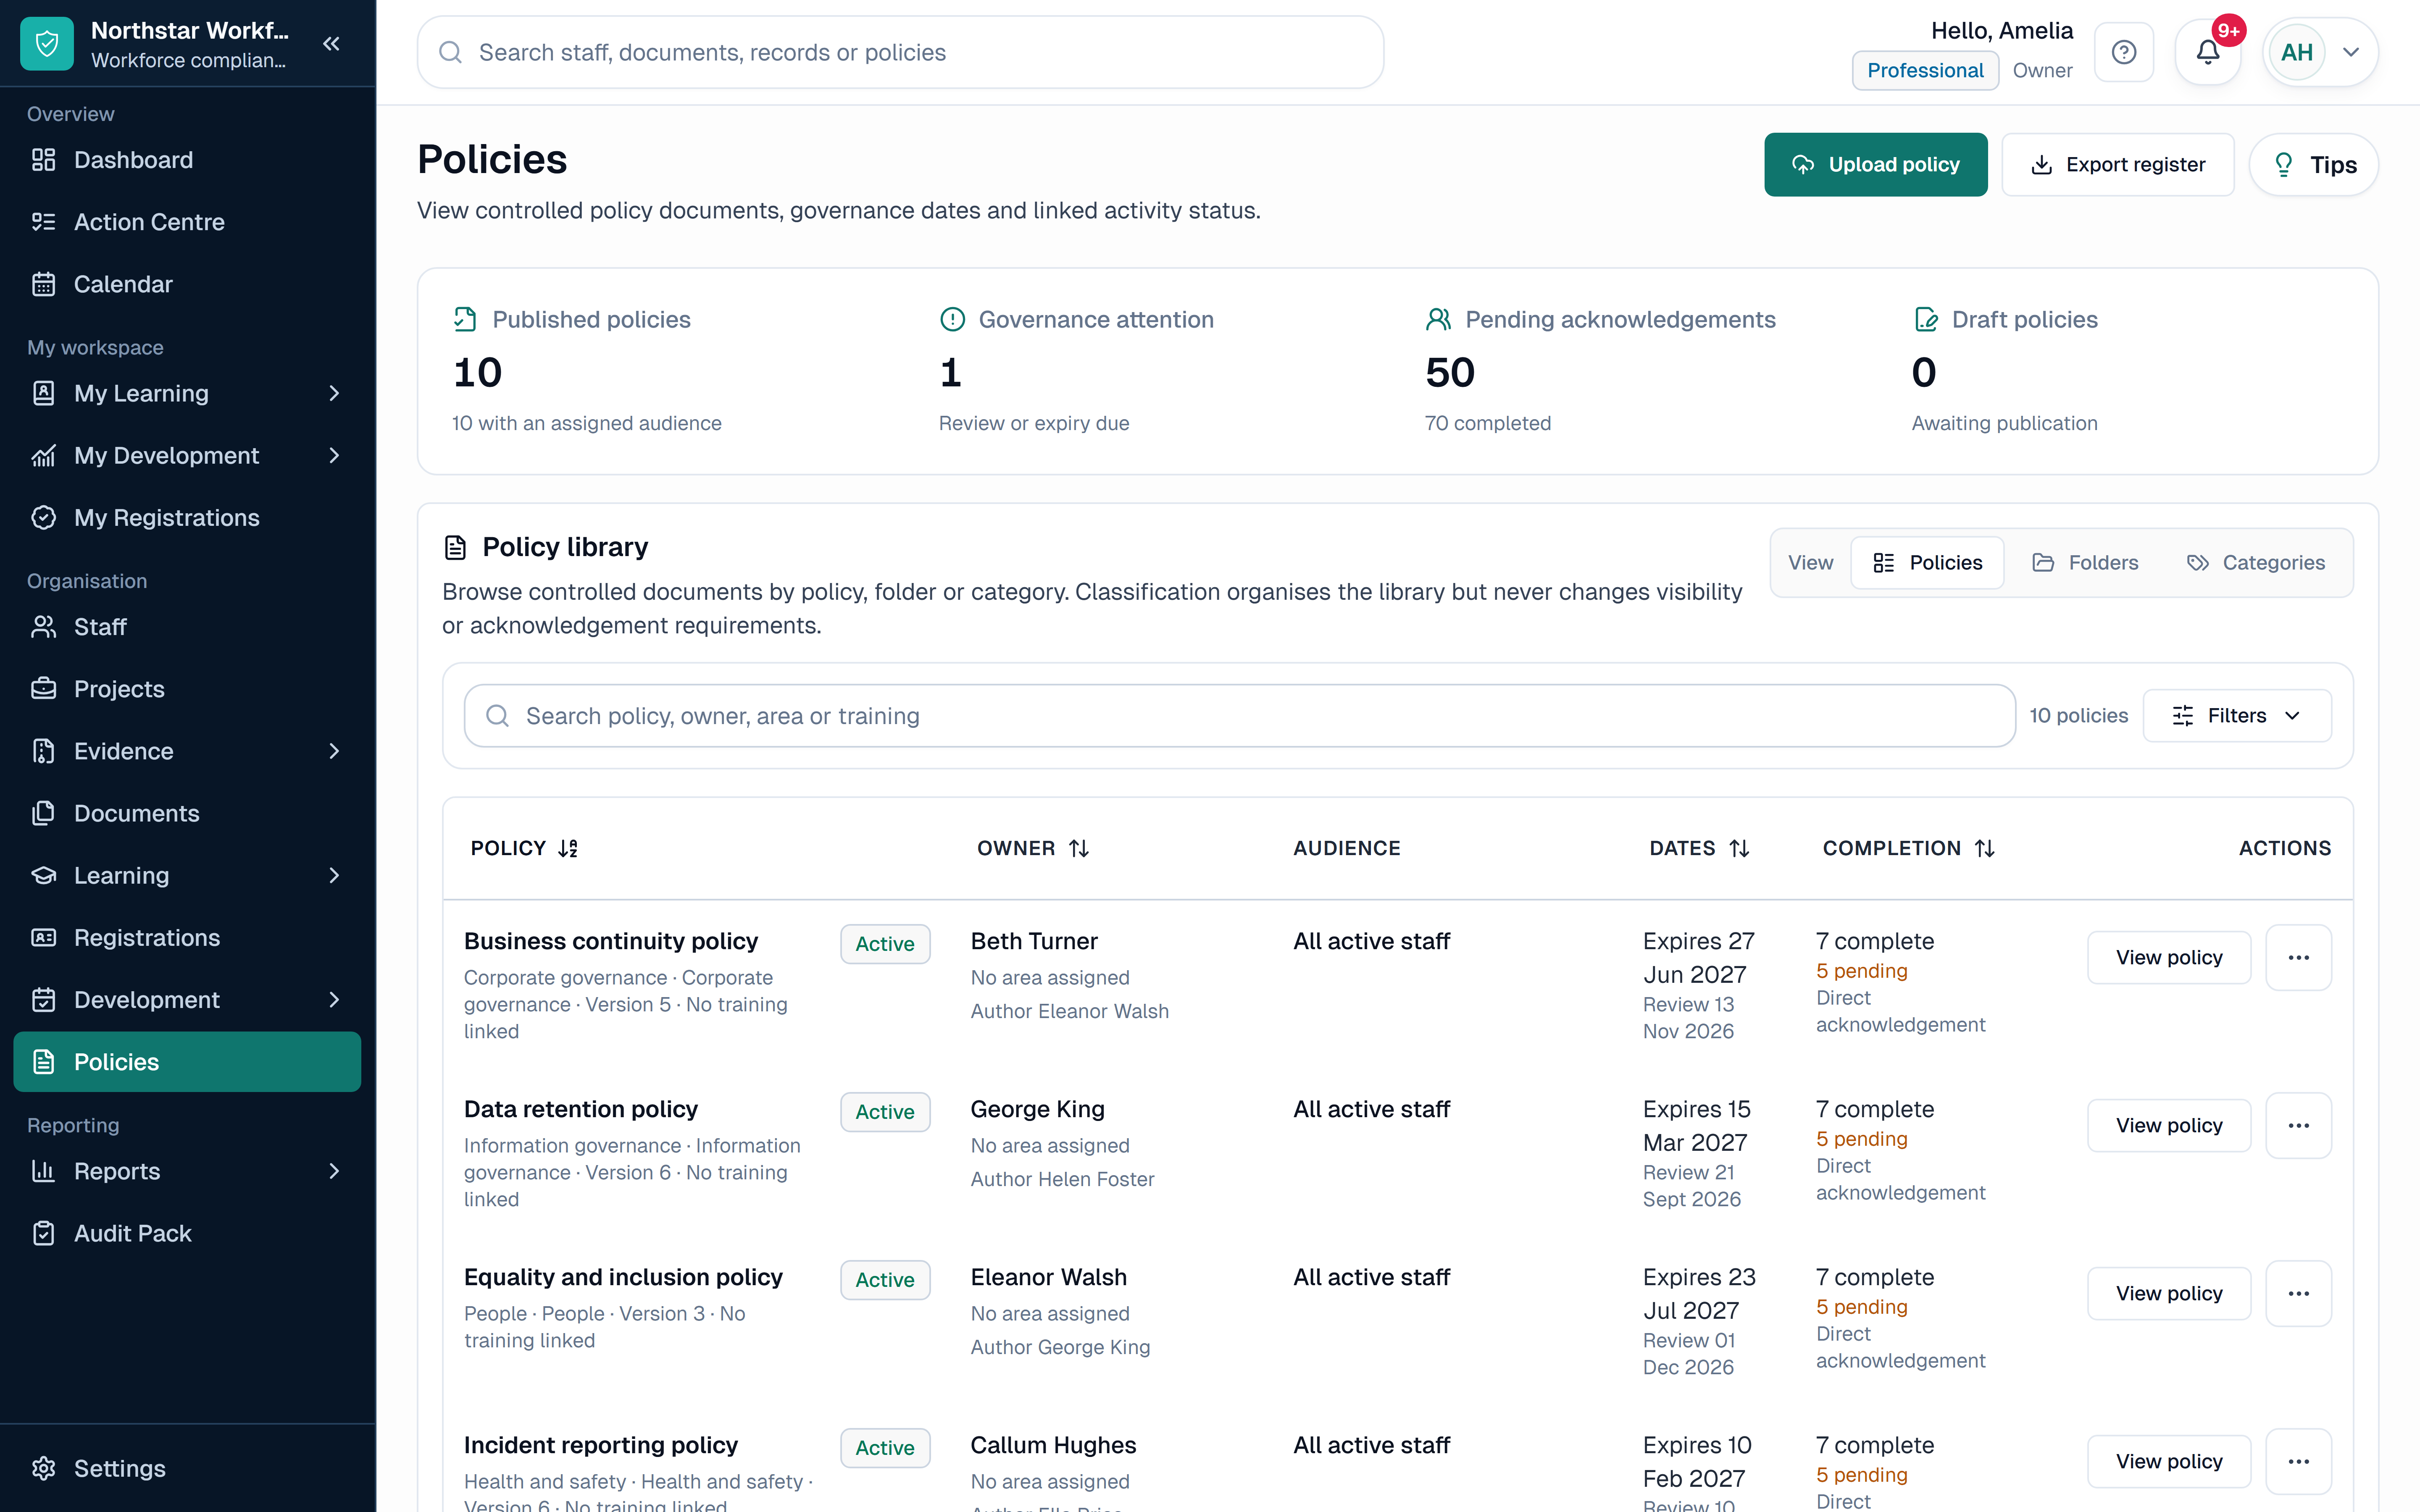Click the Northstar shield logo icon

(x=47, y=44)
